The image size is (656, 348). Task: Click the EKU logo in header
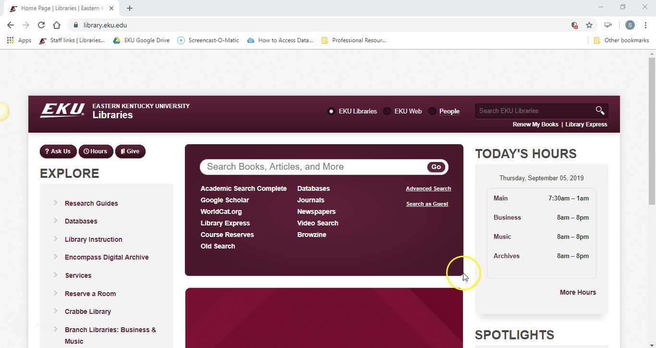click(x=62, y=111)
